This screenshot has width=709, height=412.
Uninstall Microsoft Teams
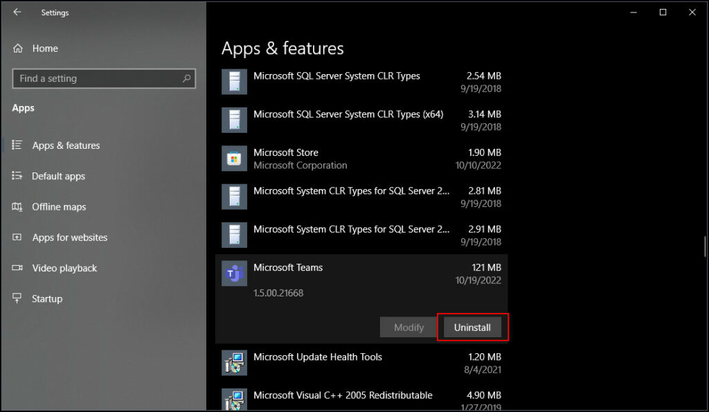click(472, 328)
